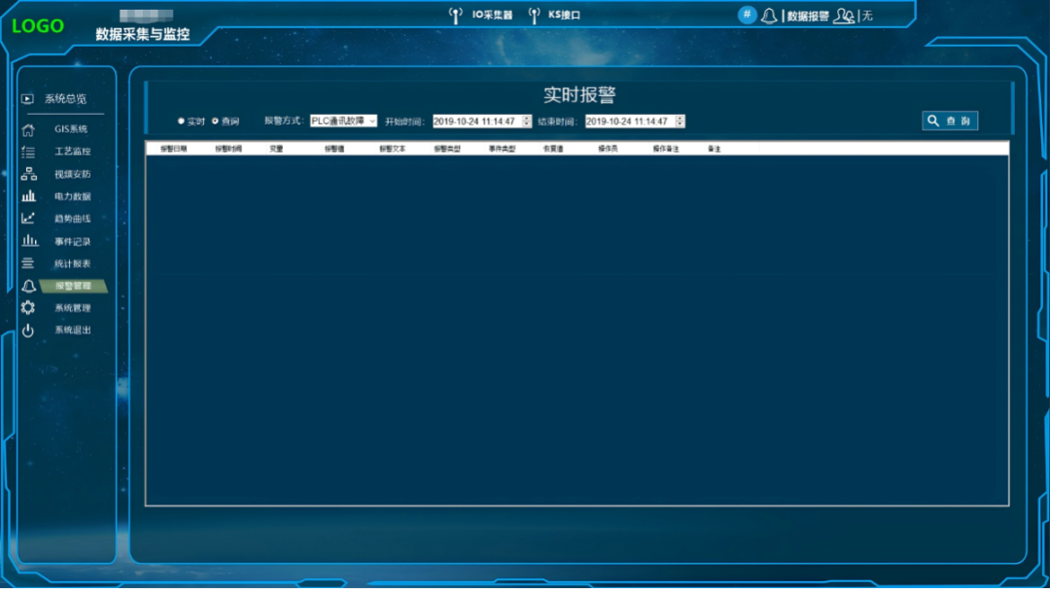Click the 开始时间 date input field
1050x589 pixels.
pyautogui.click(x=477, y=121)
